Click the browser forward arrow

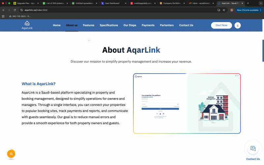9,10
